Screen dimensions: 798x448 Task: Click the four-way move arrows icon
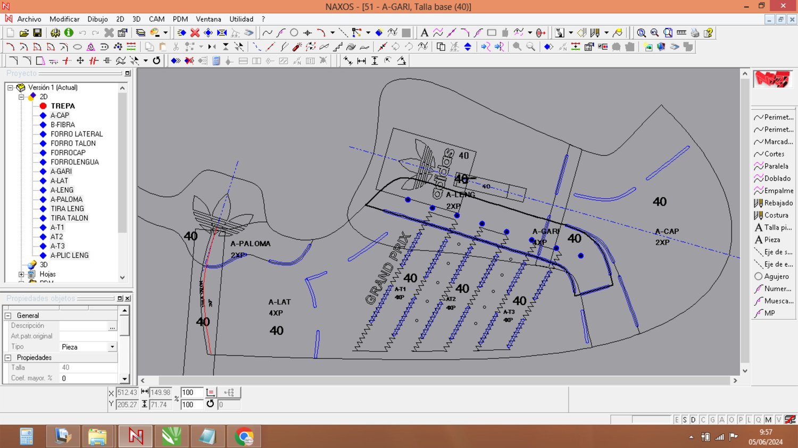coord(80,61)
